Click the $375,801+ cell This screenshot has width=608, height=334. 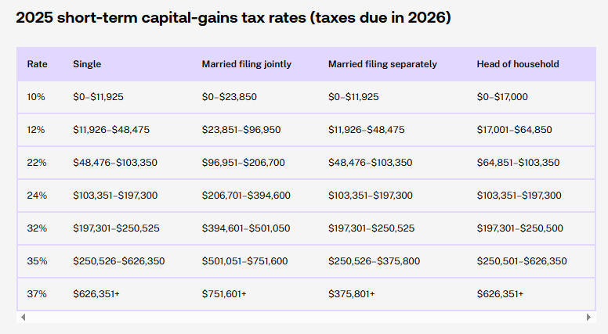click(x=352, y=294)
